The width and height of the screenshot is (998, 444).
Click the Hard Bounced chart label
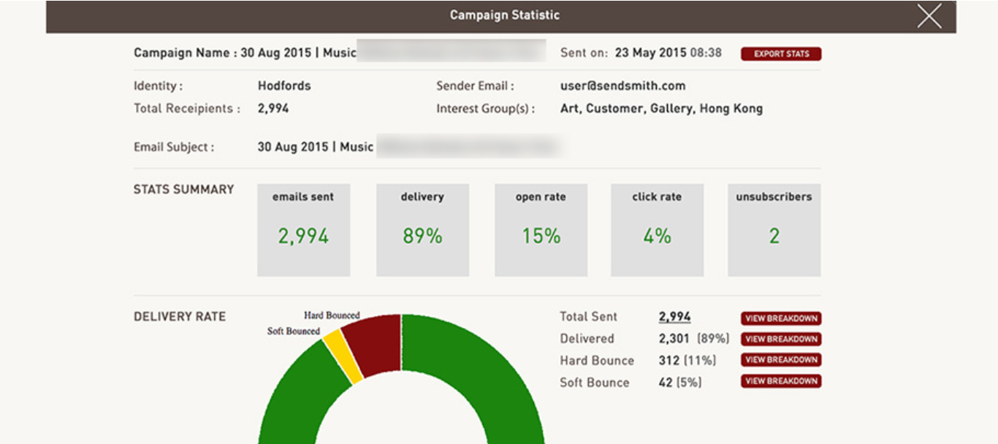pyautogui.click(x=332, y=316)
